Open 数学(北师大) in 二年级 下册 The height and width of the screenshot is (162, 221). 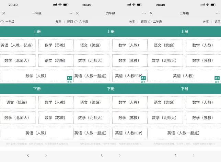[x=165, y=118]
